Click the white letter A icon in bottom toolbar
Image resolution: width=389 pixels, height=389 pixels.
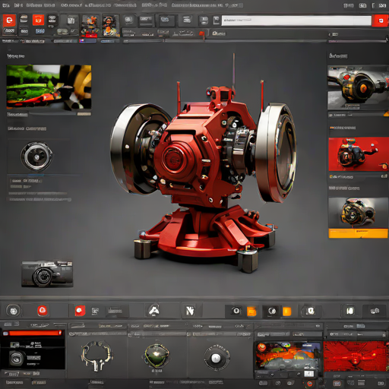153,310
